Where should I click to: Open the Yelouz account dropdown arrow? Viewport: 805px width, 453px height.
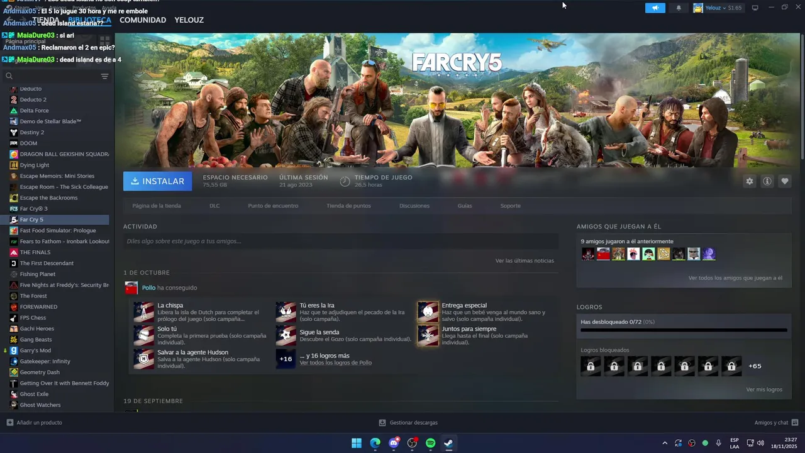[x=724, y=8]
